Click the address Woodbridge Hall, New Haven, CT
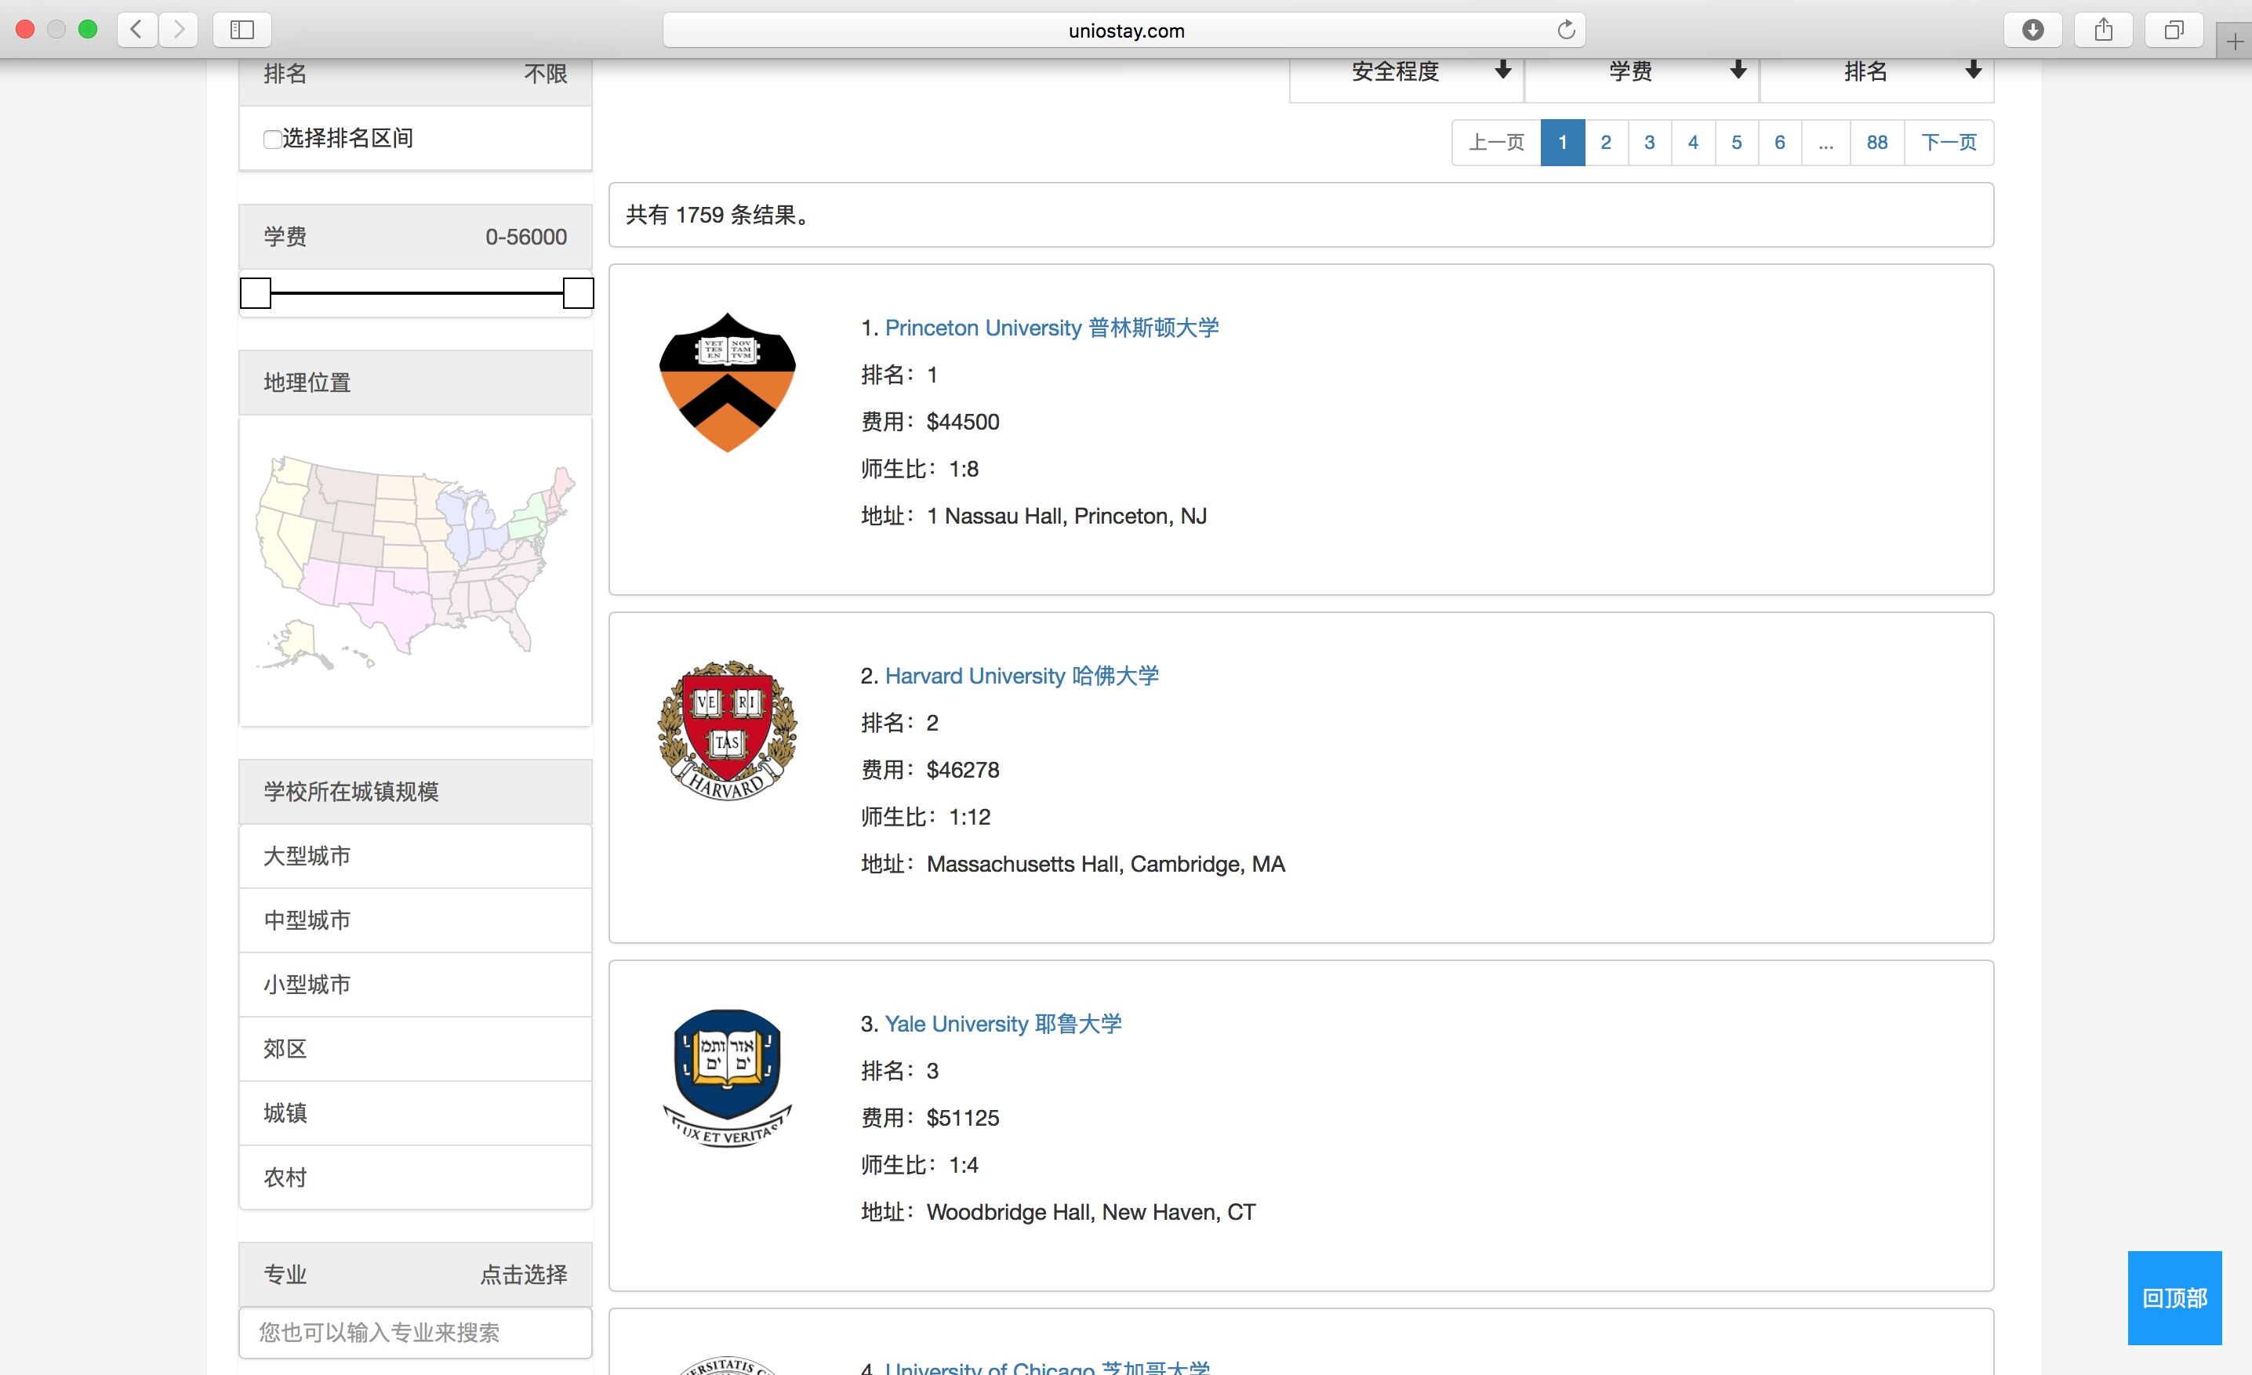The width and height of the screenshot is (2252, 1375). [1091, 1213]
